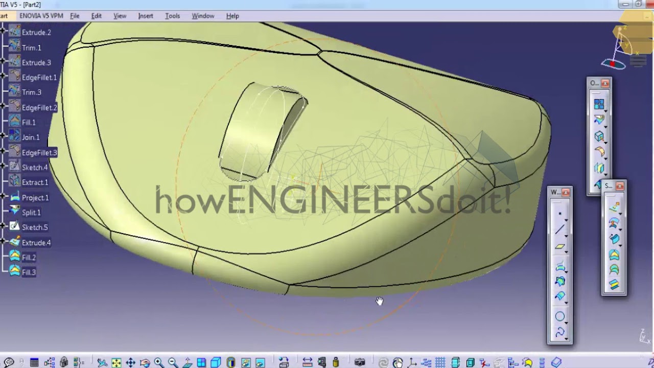654x368 pixels.
Task: Activate the Pan tool in bottom toolbar
Action: [x=130, y=362]
